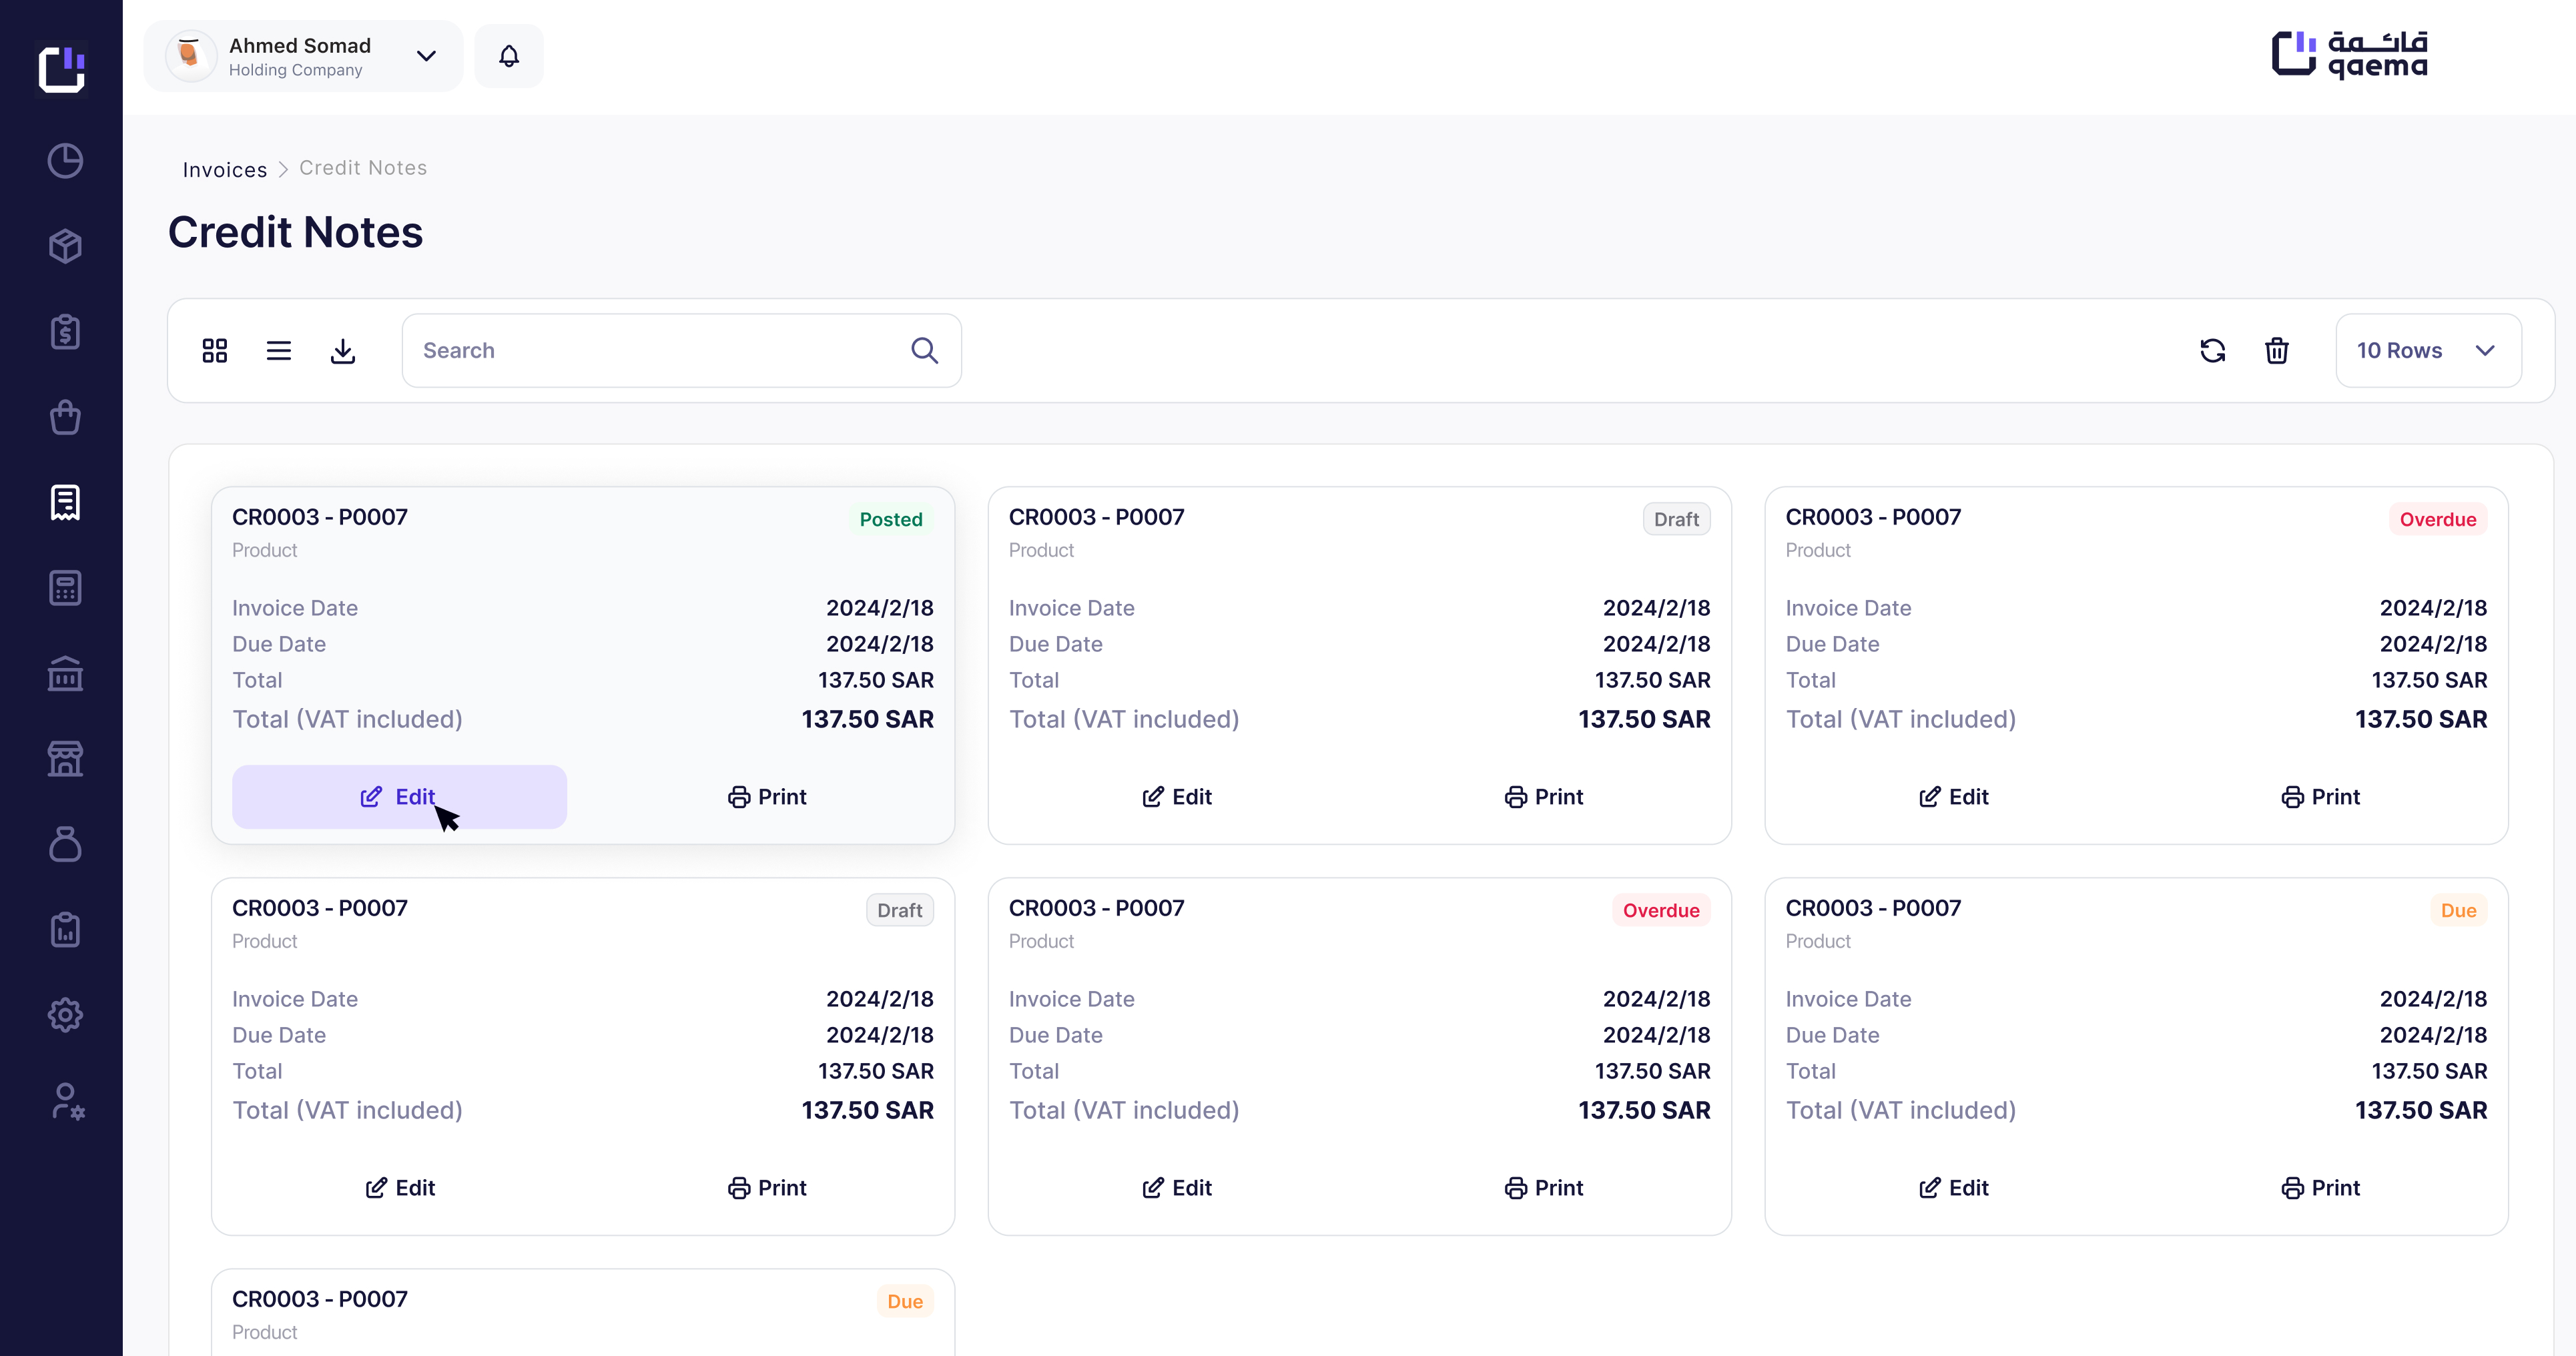Open the calculator sidebar icon
This screenshot has height=1356, width=2576.
(x=65, y=588)
